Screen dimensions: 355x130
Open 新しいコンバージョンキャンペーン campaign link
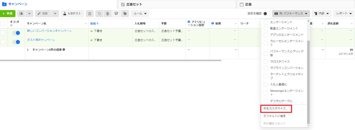(x=49, y=31)
